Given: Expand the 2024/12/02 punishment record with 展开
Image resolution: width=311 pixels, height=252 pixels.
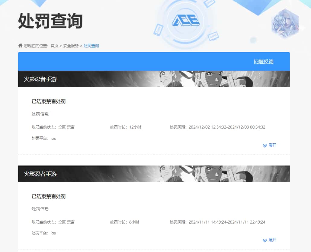Looking at the screenshot, I should pyautogui.click(x=269, y=145).
